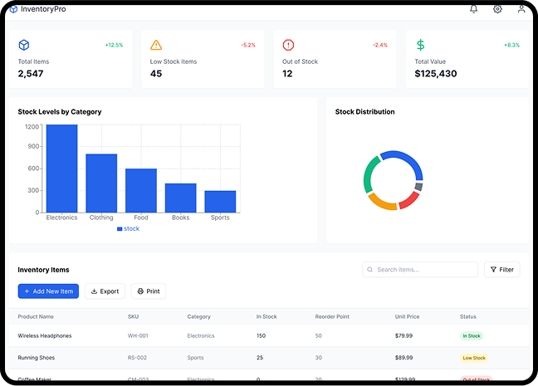Click the Low Stock status badge
Viewport: 538px width, 386px height.
pyautogui.click(x=473, y=358)
